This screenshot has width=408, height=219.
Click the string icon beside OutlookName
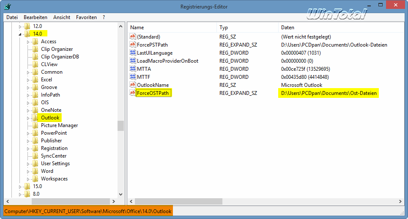[132, 85]
